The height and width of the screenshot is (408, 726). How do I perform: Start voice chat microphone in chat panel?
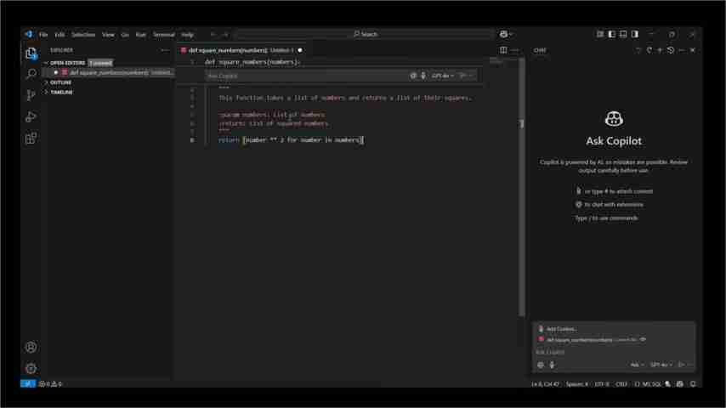(x=552, y=365)
